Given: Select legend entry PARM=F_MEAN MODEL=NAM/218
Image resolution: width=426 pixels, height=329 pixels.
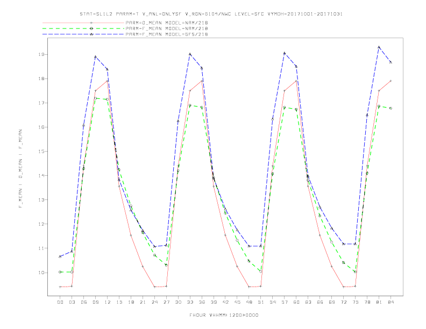Looking at the screenshot, I should [x=167, y=28].
